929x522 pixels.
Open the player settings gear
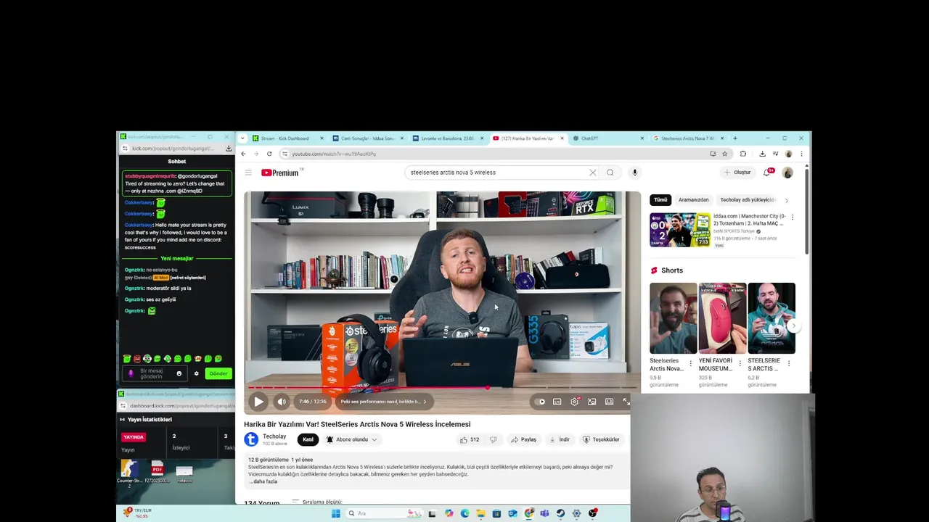(x=575, y=402)
